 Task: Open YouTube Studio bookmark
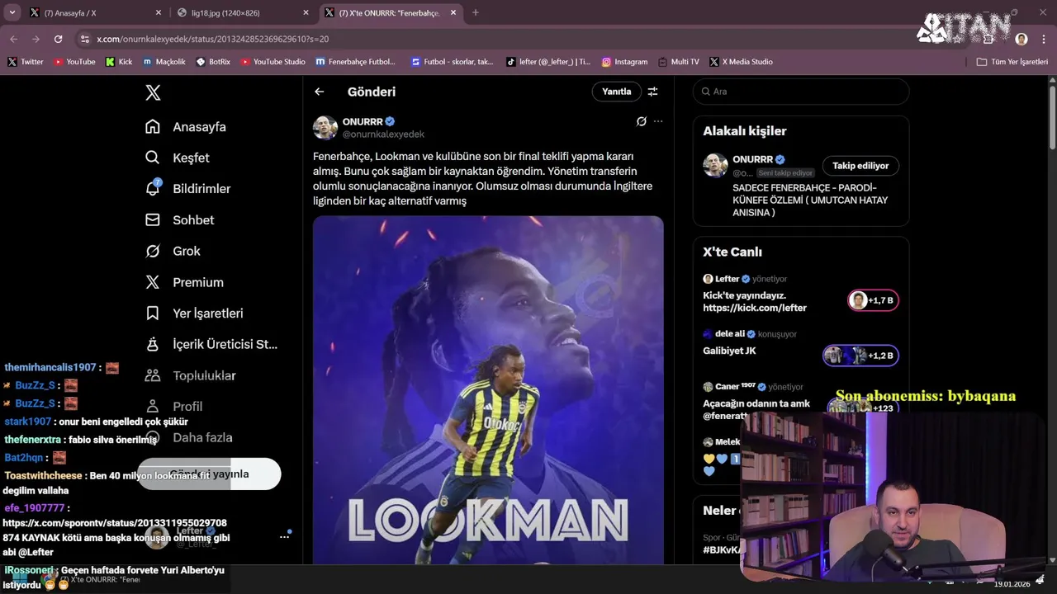[273, 62]
